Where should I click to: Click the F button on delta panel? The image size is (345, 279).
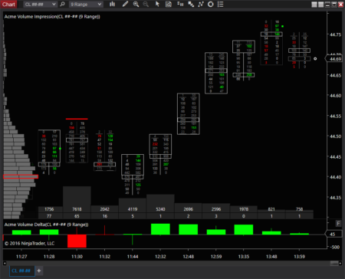(338, 224)
